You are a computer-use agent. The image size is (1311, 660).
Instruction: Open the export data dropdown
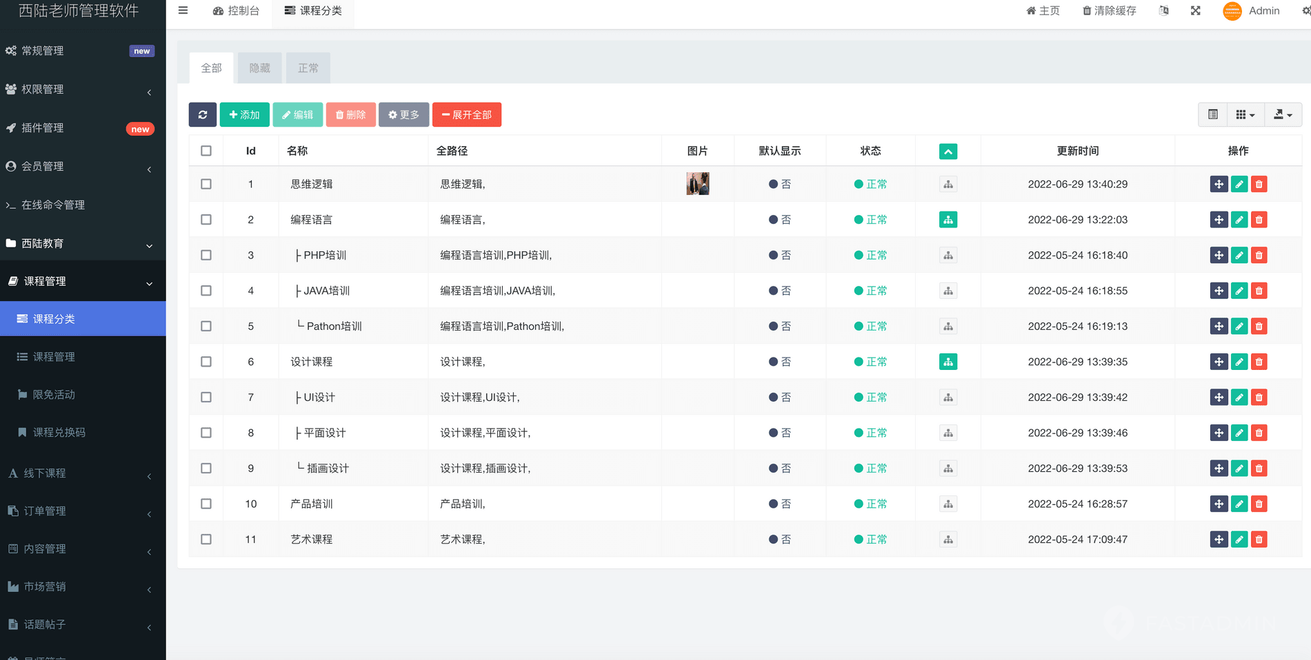pyautogui.click(x=1283, y=114)
